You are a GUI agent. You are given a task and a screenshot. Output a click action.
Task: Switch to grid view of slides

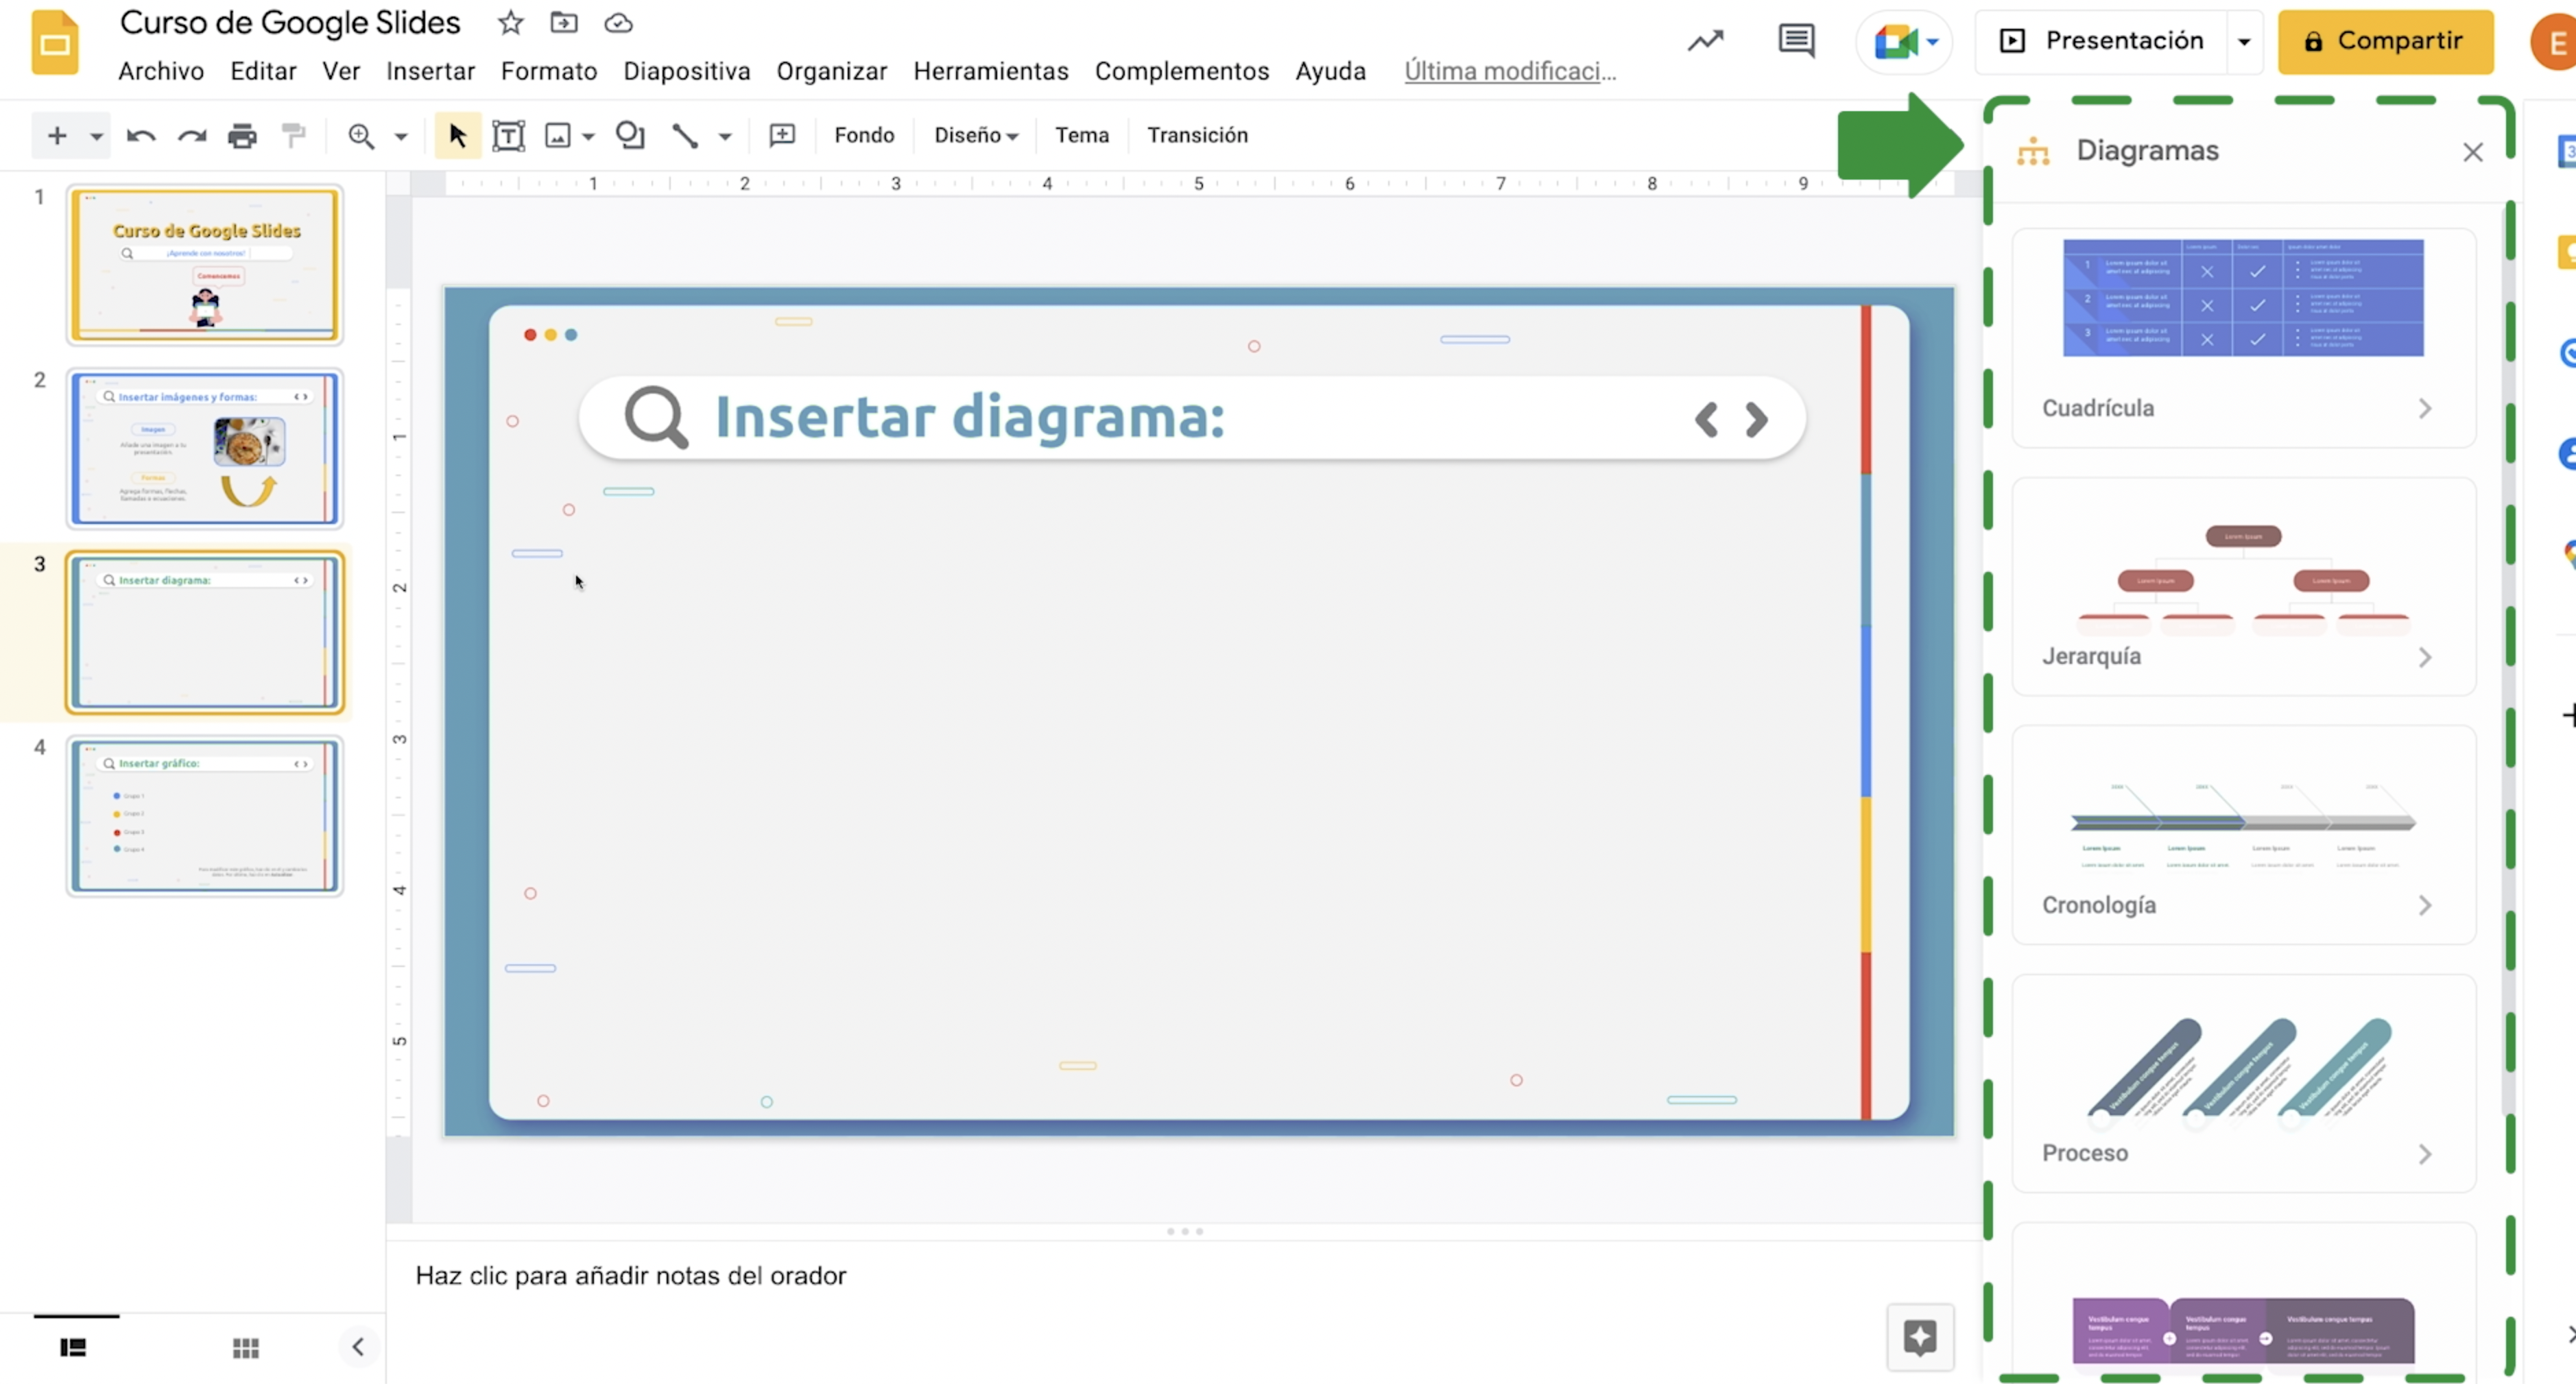pos(246,1347)
